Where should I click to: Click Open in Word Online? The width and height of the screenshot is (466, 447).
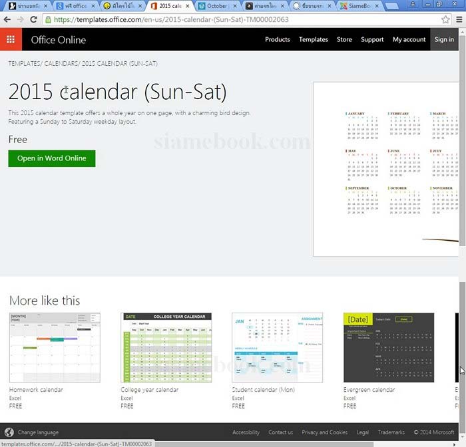pos(52,158)
